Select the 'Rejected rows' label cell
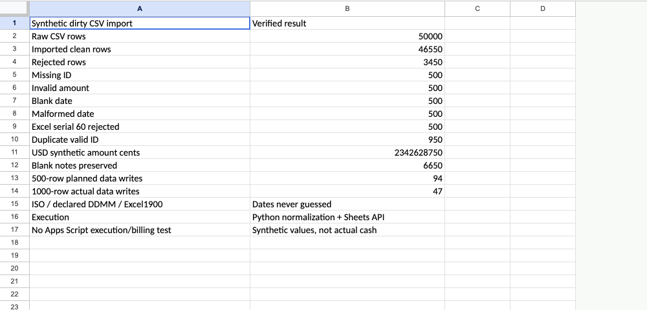 [140, 62]
